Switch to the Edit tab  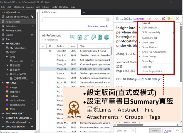point(149,19)
